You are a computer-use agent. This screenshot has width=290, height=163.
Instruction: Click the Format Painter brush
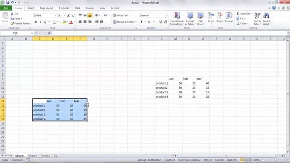pyautogui.click(x=12, y=24)
